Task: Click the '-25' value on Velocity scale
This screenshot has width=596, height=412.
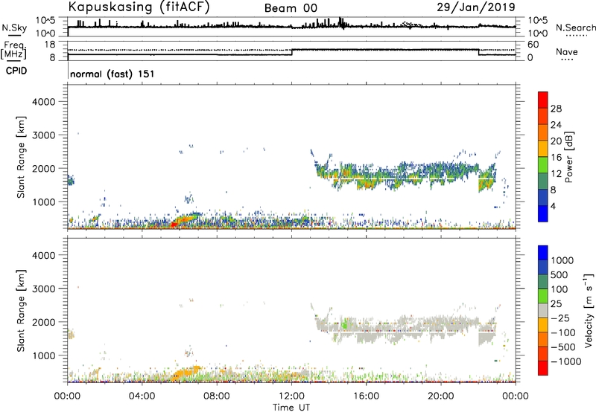Action: pos(559,318)
